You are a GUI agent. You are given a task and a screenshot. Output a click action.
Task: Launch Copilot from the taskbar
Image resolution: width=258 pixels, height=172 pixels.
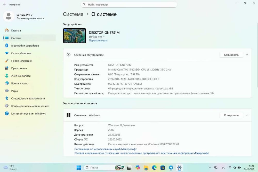(138, 168)
